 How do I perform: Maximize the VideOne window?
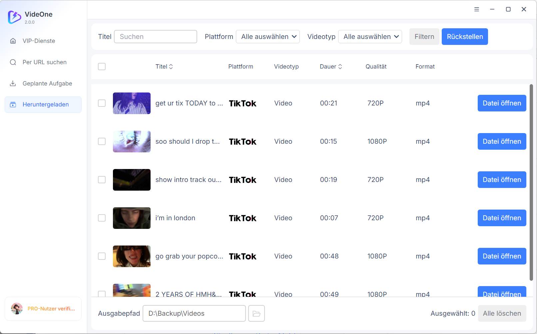pyautogui.click(x=508, y=9)
